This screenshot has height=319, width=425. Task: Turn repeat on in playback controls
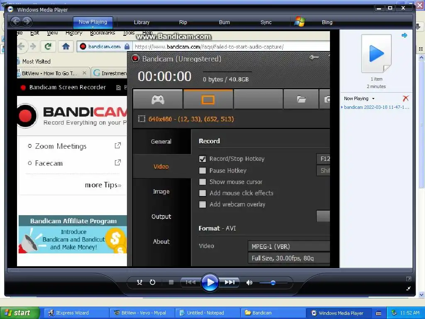(x=152, y=282)
